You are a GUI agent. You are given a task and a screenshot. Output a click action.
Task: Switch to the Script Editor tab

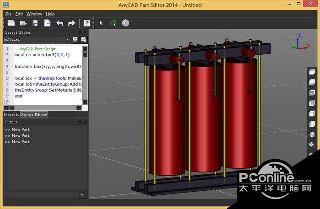34,115
